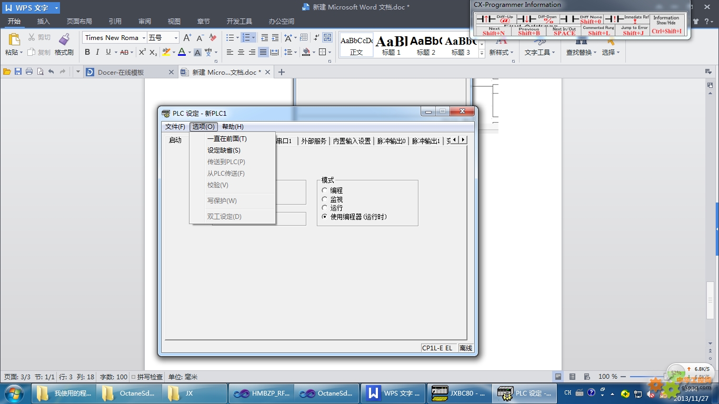The width and height of the screenshot is (719, 404).
Task: Apply the 标题 1 heading style
Action: [x=391, y=45]
